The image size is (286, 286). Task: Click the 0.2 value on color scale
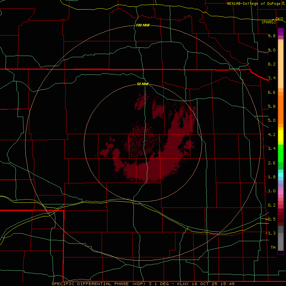pos(272,205)
